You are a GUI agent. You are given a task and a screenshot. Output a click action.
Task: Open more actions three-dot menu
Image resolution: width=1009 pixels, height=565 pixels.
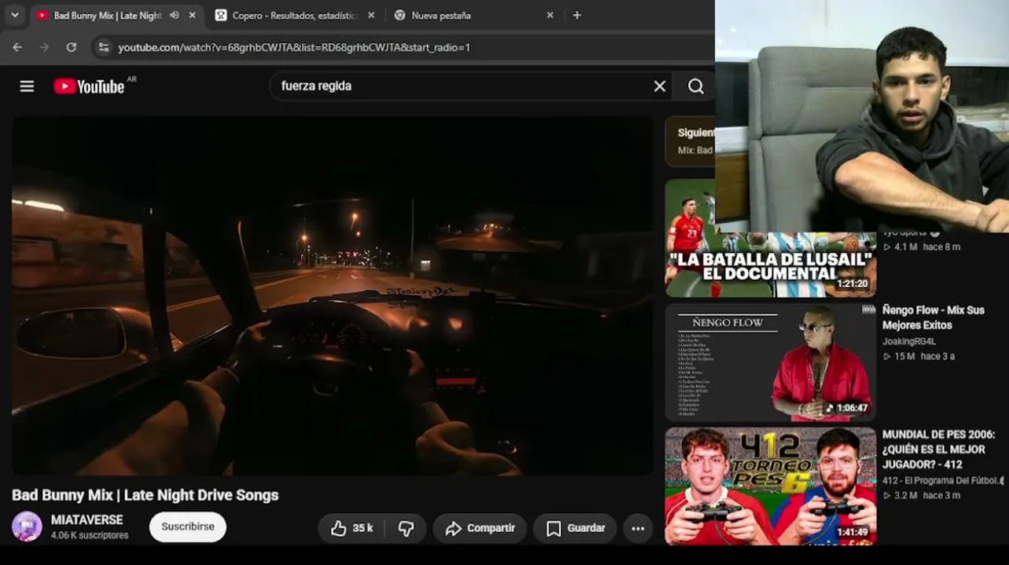[638, 528]
